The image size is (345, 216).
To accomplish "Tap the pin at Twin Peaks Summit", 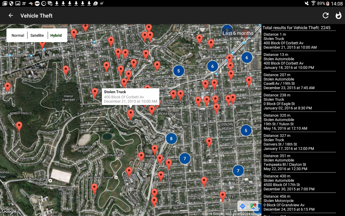I will pos(129,172).
